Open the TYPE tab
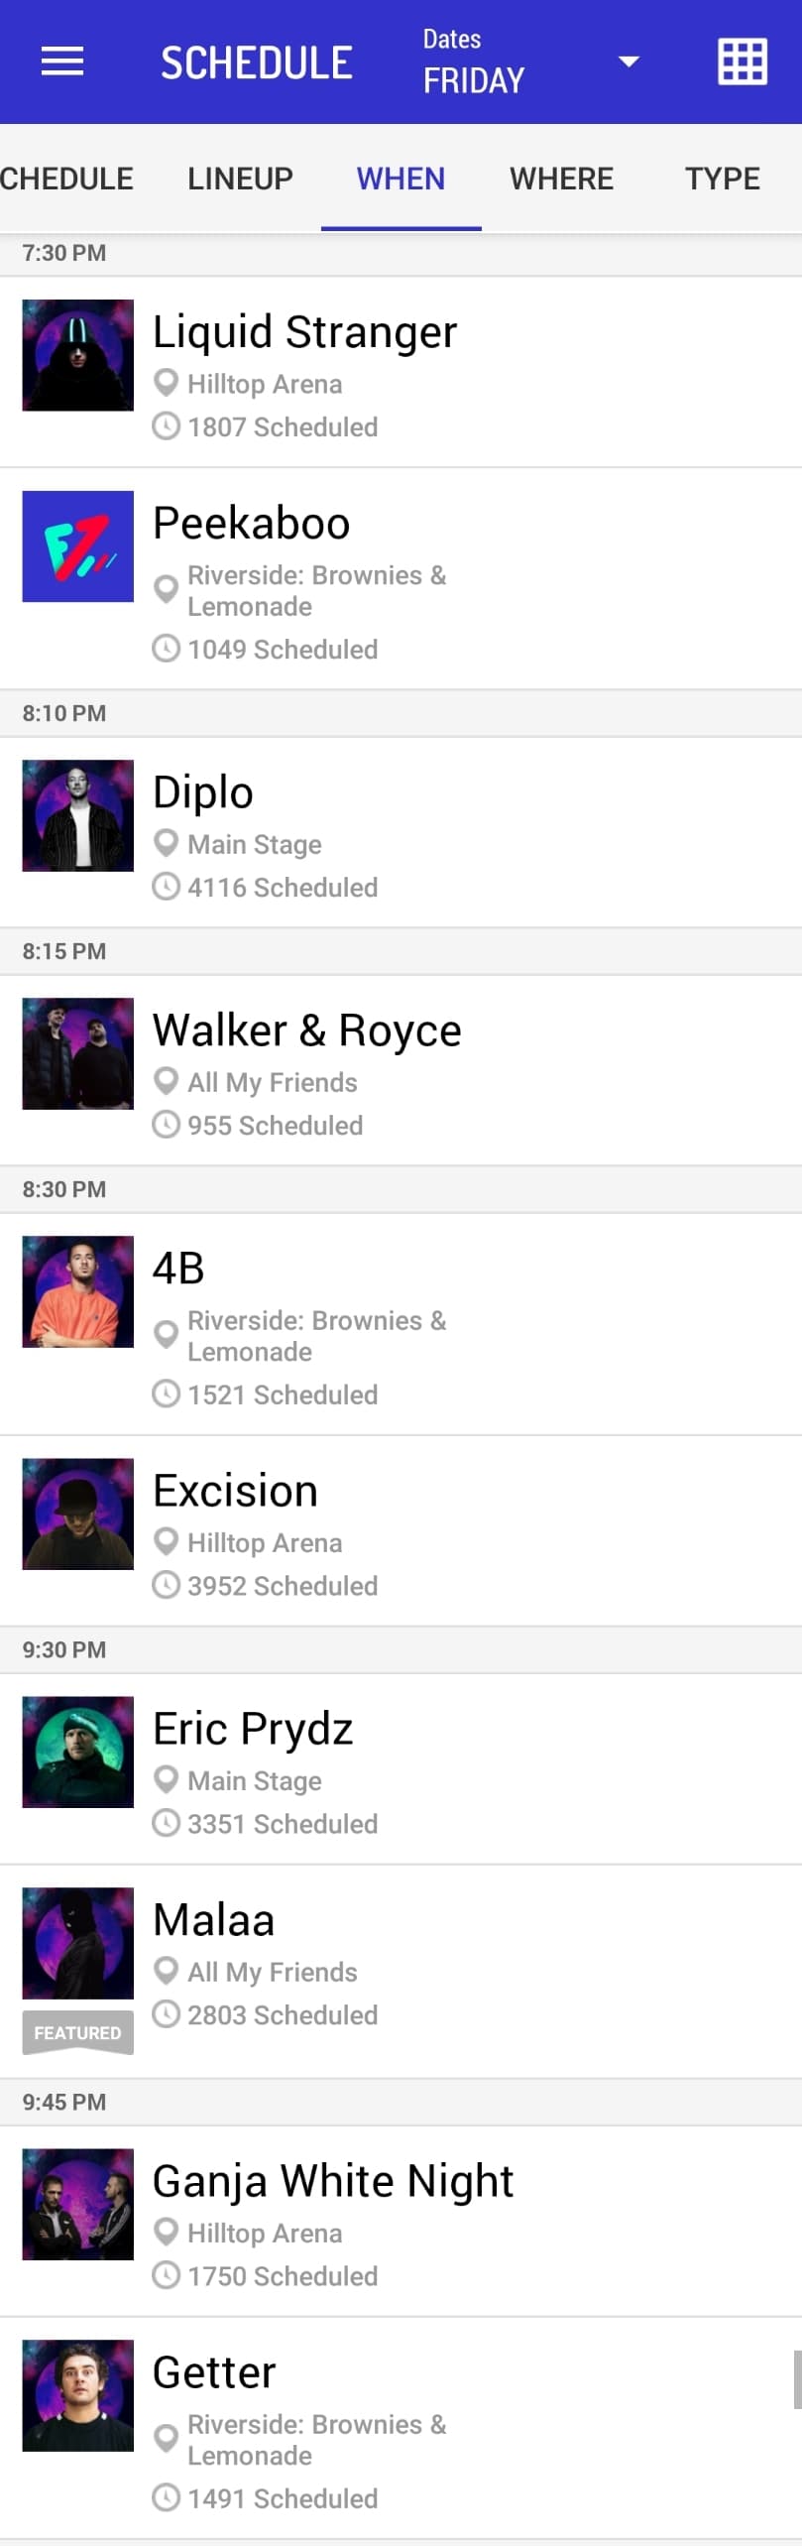Screen dimensions: 802x2546 coord(722,179)
